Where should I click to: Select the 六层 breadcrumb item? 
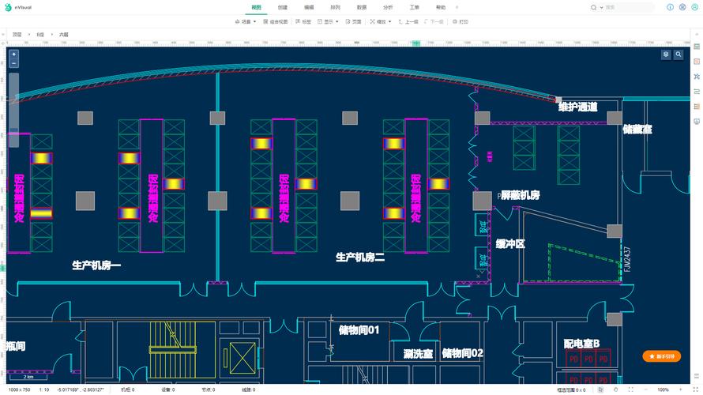pos(64,35)
